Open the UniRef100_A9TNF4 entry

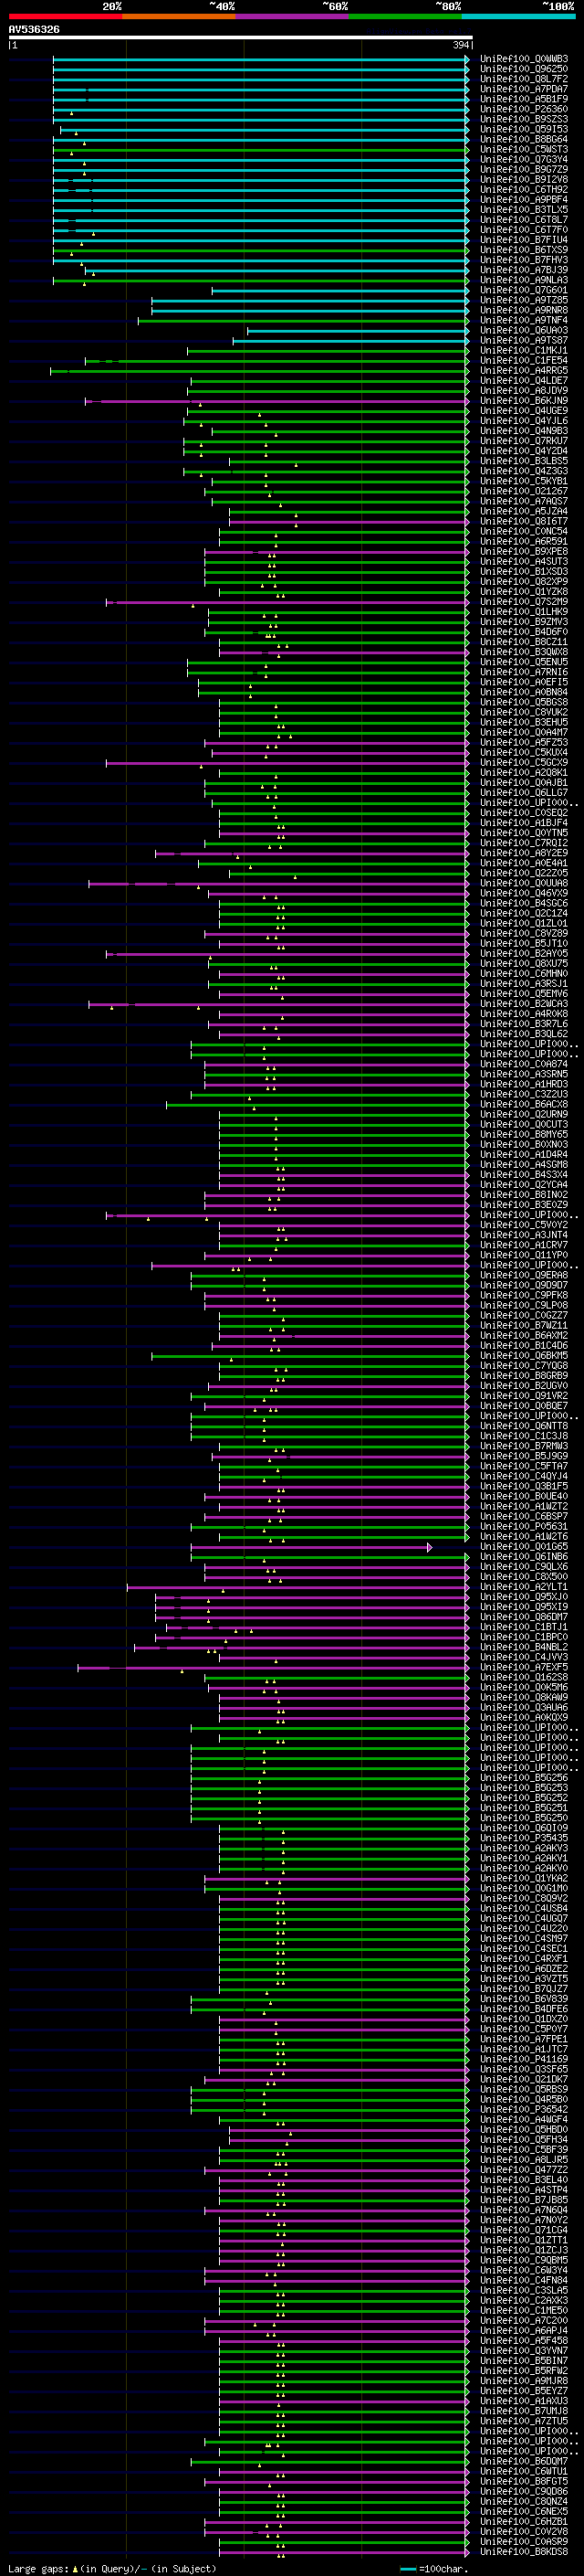tap(524, 320)
